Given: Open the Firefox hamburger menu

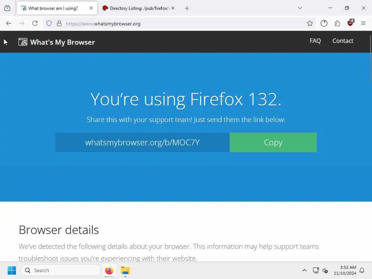Looking at the screenshot, I should click(363, 23).
